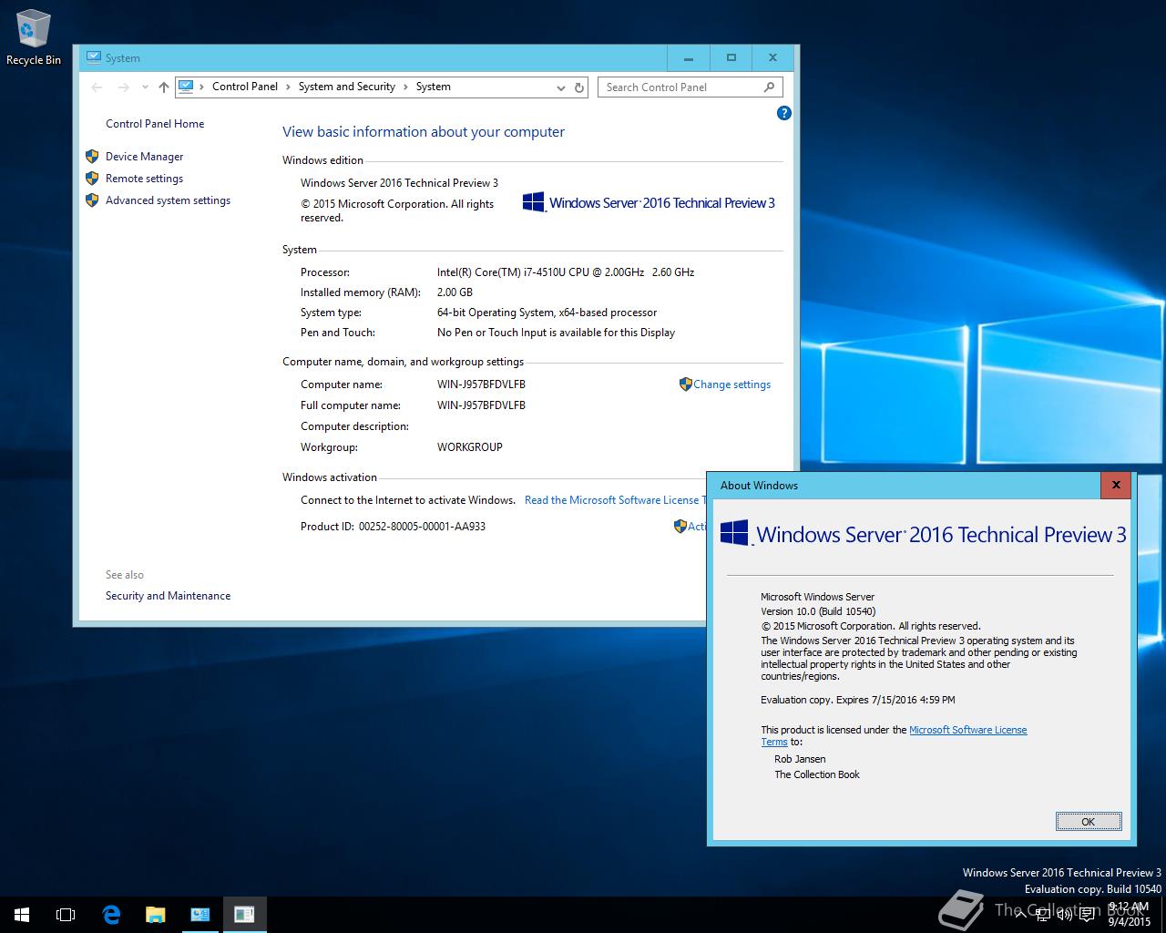Open Device Manager link
The image size is (1166, 933).
click(144, 157)
